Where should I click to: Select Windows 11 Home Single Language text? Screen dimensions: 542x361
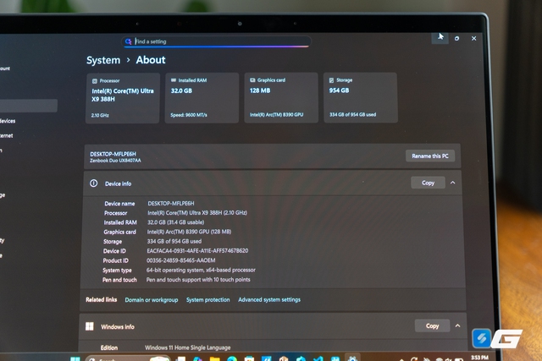pos(188,347)
